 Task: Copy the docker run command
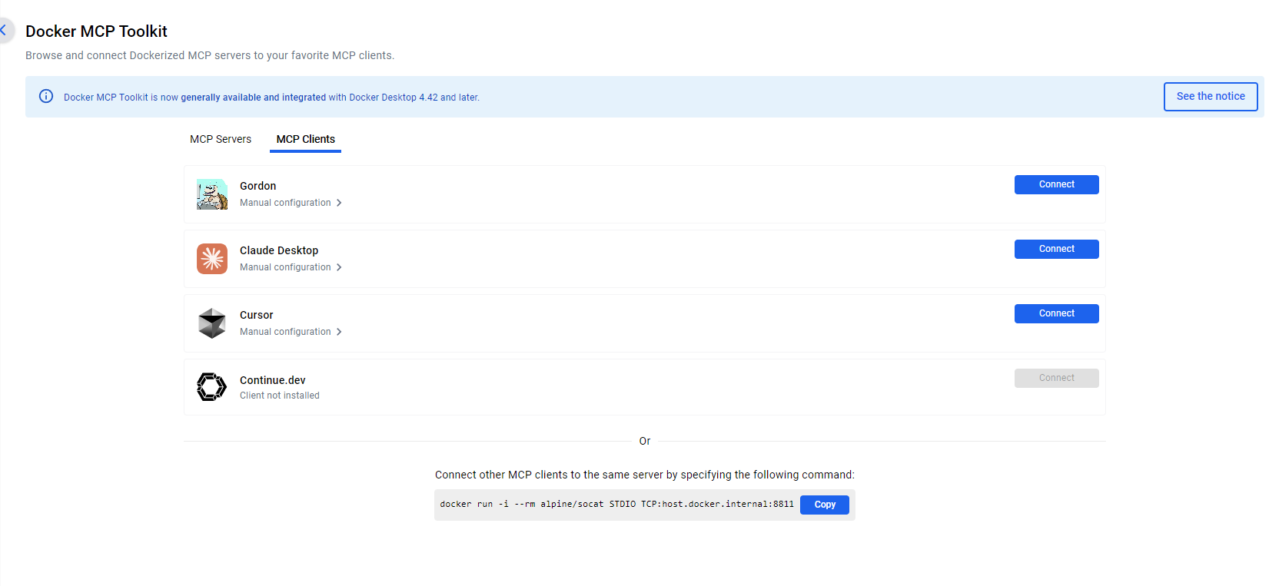click(x=824, y=505)
